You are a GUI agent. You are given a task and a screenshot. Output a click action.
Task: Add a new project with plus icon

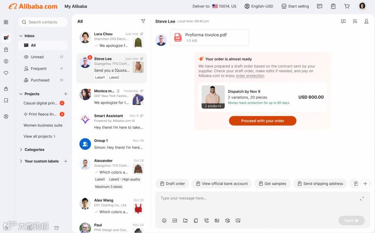click(x=66, y=94)
